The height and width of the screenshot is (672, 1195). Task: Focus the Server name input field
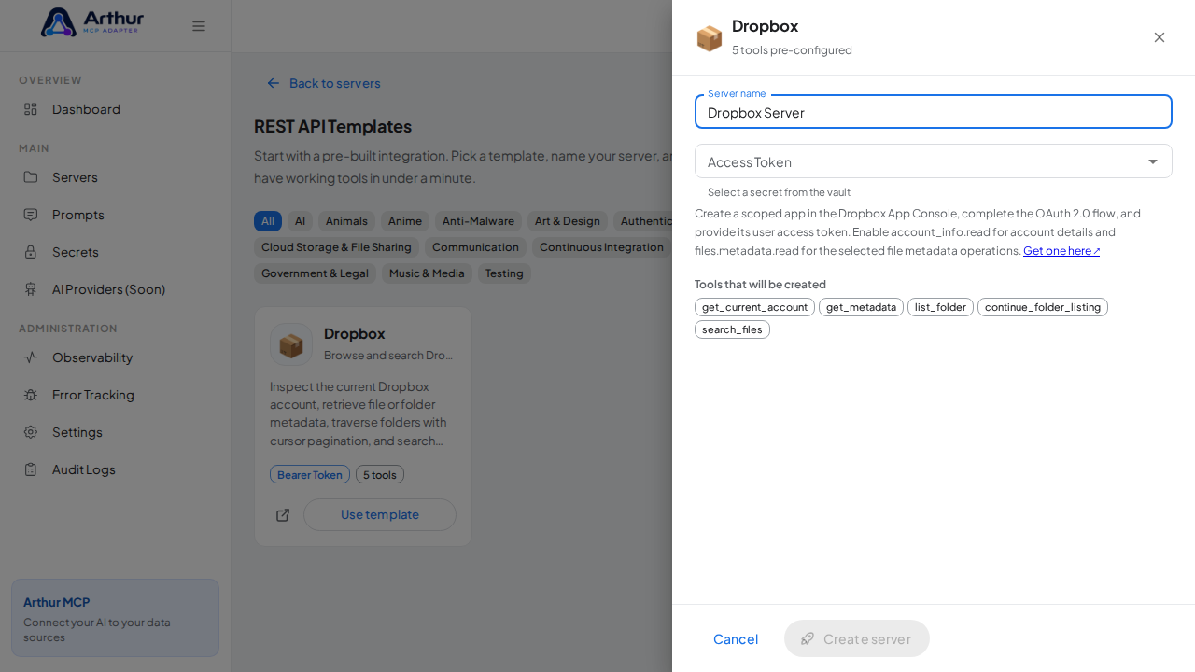934,112
